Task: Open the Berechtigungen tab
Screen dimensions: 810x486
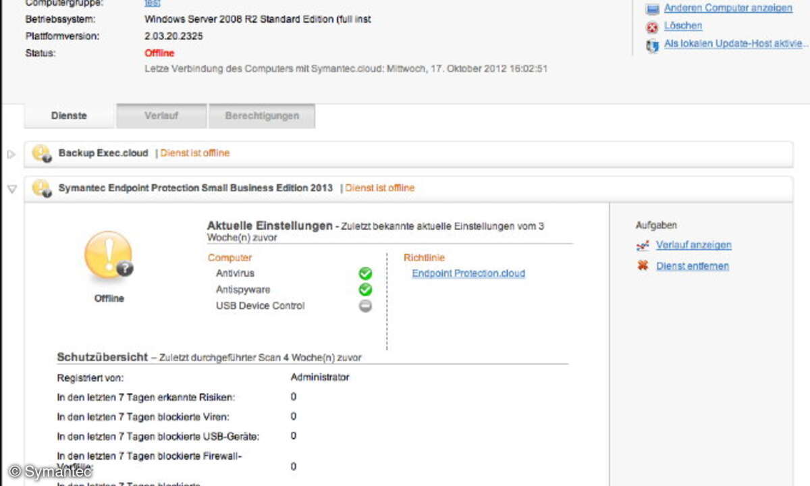Action: 262,115
